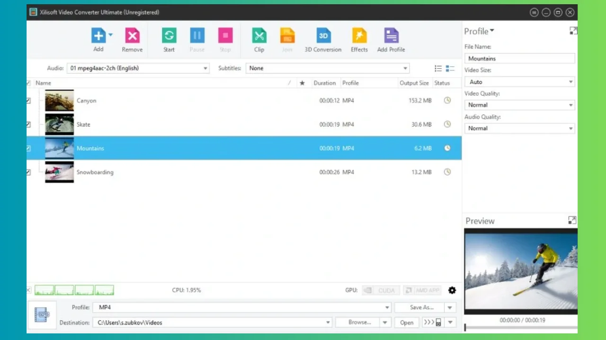The image size is (606, 340).
Task: Toggle the select-all checkbox in header
Action: tap(28, 83)
